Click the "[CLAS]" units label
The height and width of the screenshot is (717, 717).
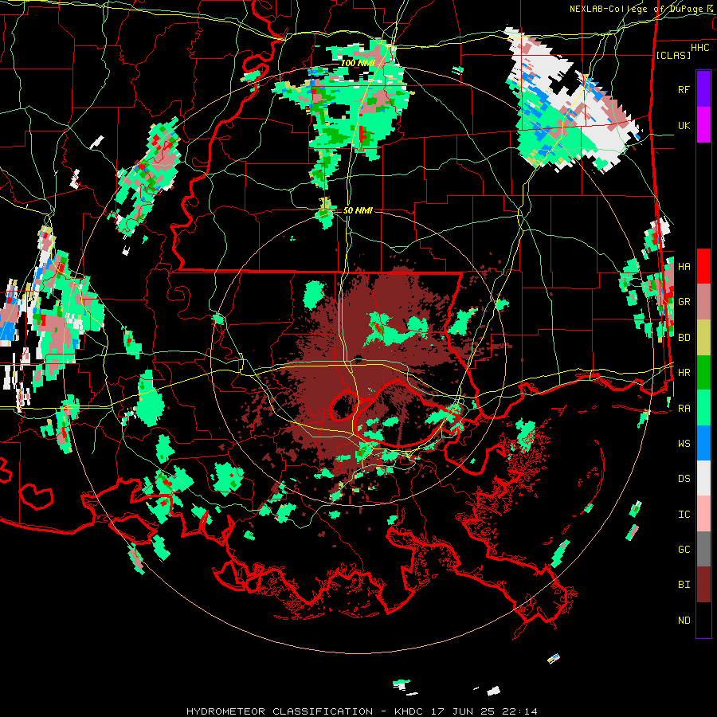pos(673,55)
